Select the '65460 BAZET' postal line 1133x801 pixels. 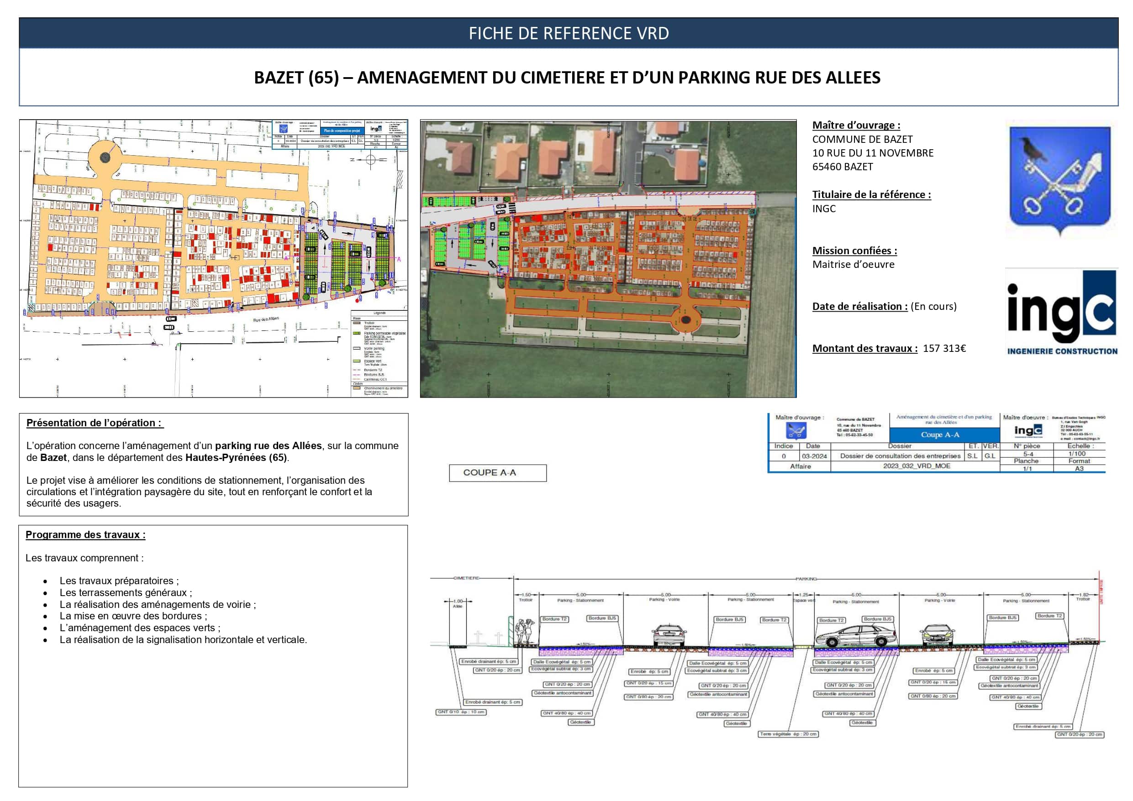tap(843, 167)
